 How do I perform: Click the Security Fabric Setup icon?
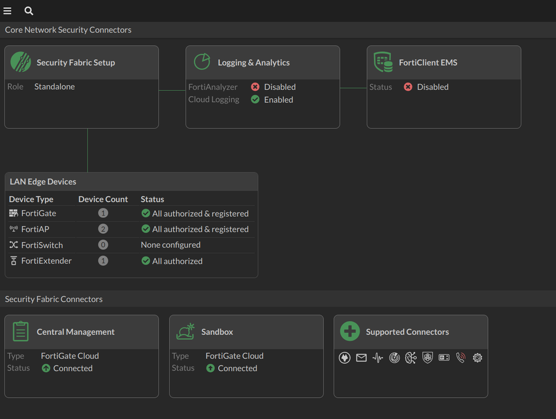click(x=21, y=62)
